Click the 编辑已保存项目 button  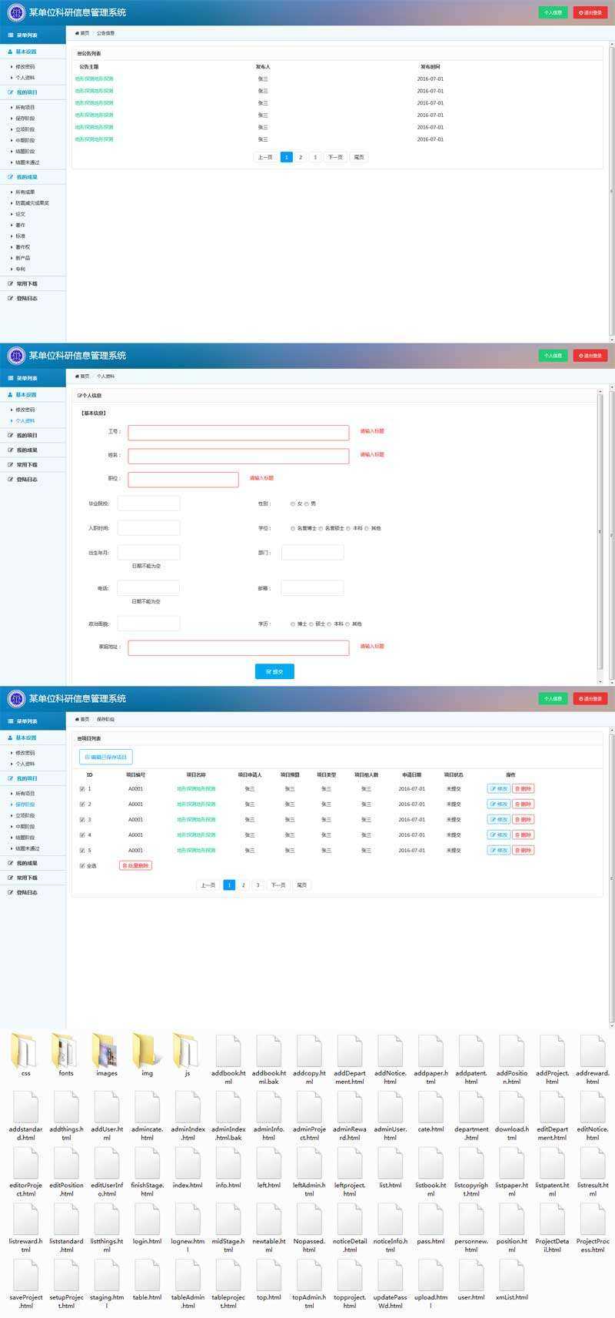click(106, 757)
